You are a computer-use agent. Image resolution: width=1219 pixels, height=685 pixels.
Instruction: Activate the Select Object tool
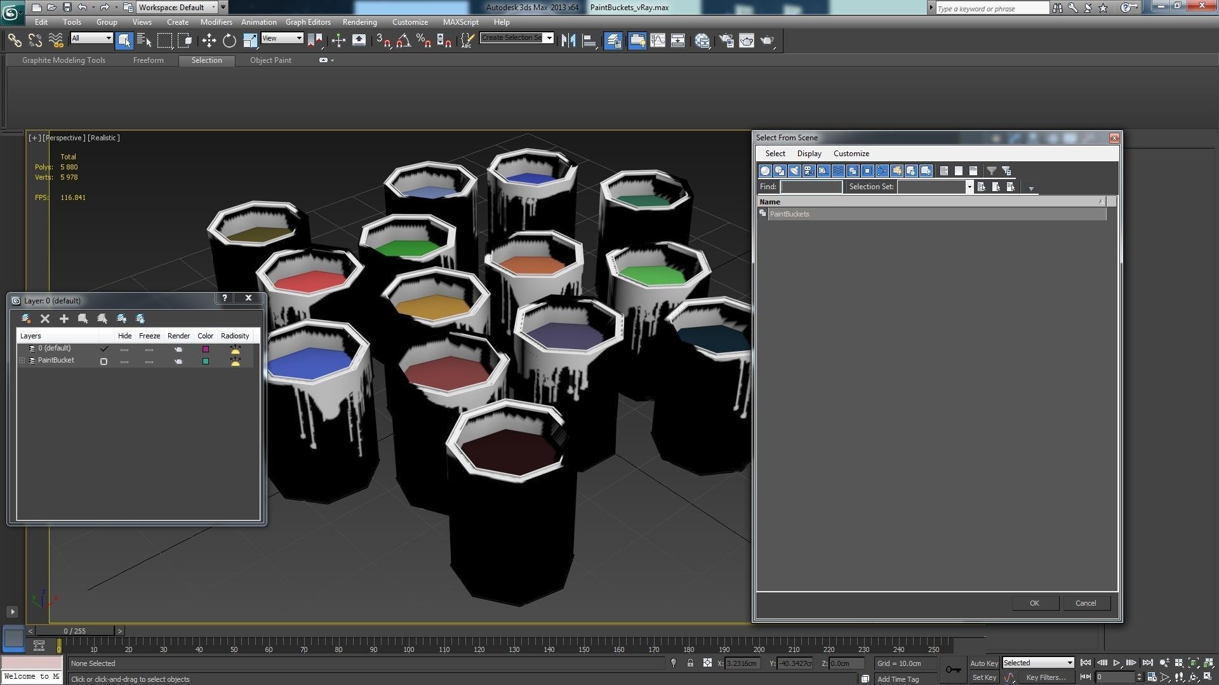(124, 41)
